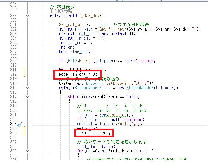Click the '// 本日表示' comment line
The width and height of the screenshot is (215, 165).
point(61,6)
